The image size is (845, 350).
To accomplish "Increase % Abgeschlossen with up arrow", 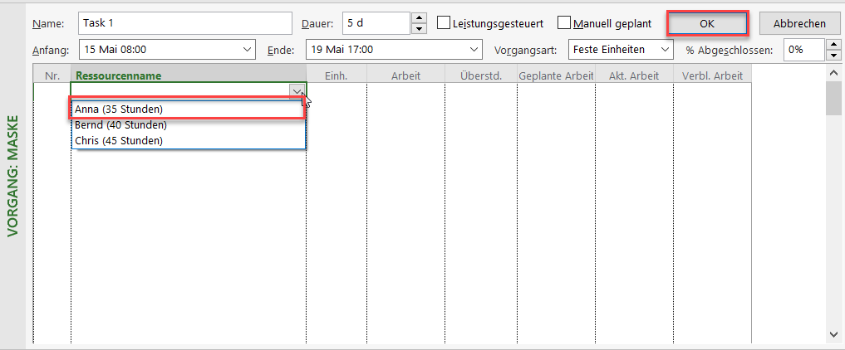I will click(834, 45).
